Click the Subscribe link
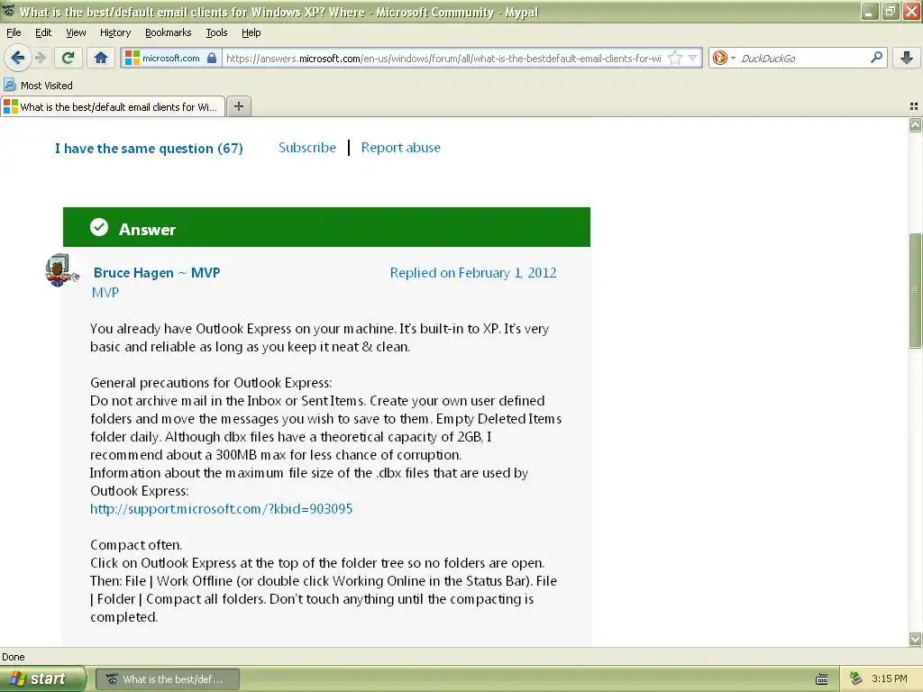 click(x=307, y=148)
